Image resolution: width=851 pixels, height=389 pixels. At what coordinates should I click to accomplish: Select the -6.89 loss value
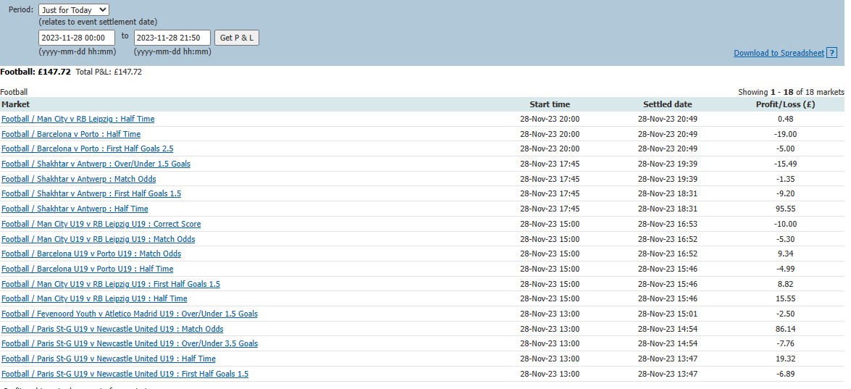[x=785, y=375]
